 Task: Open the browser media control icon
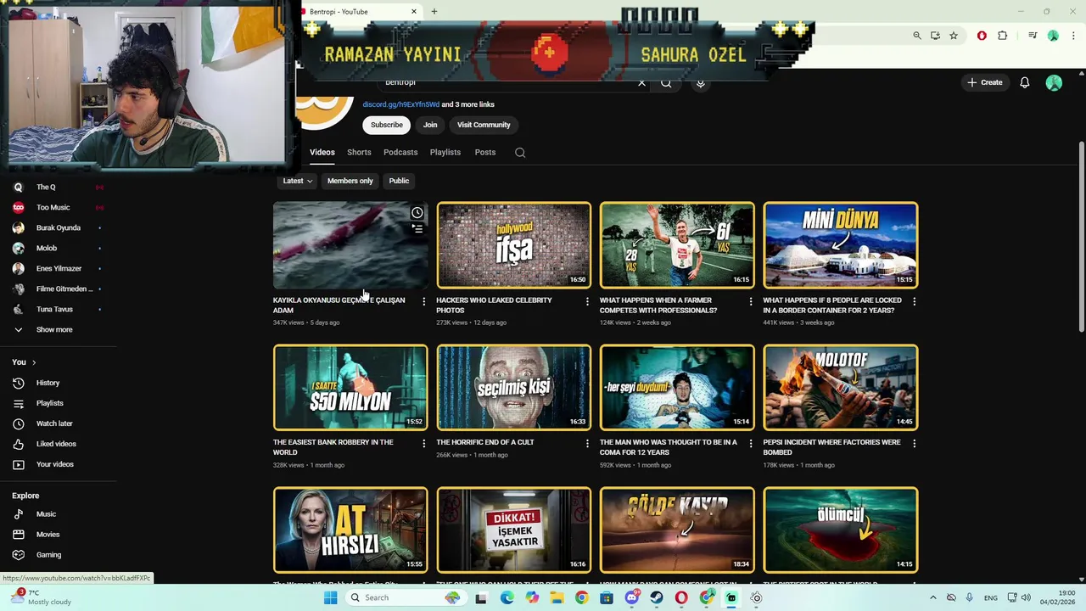1033,36
